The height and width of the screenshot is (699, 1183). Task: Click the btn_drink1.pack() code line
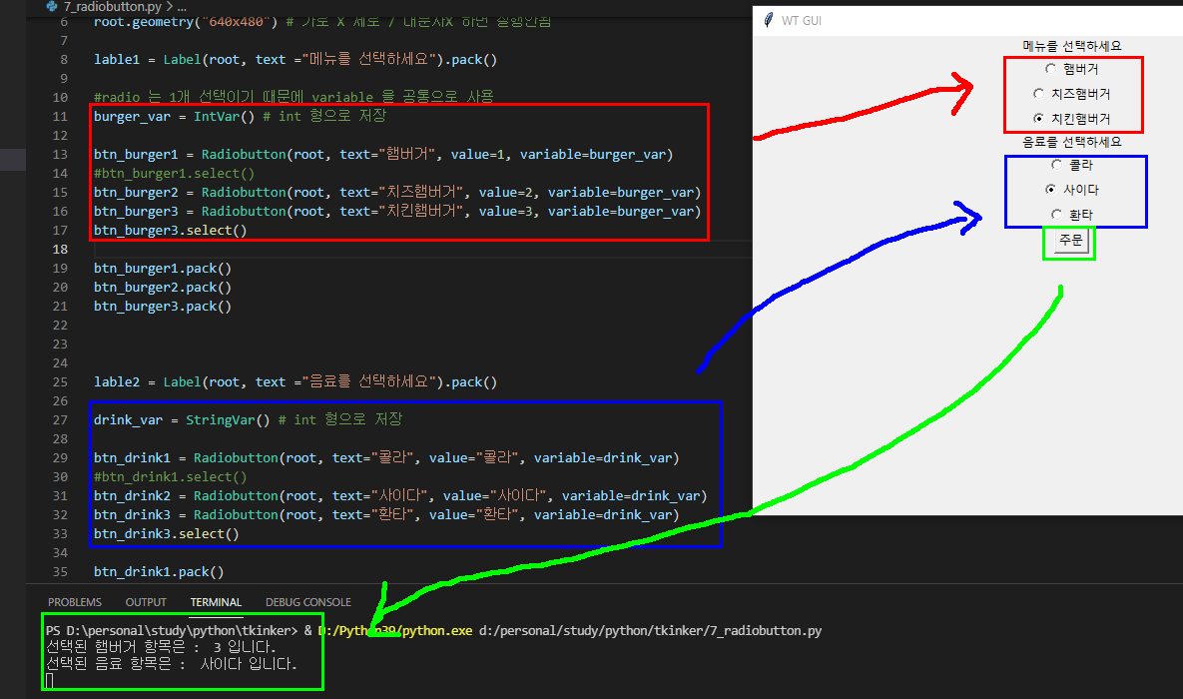[x=159, y=571]
